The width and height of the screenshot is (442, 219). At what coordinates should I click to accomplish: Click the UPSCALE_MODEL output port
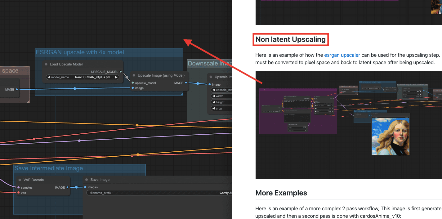tap(121, 72)
